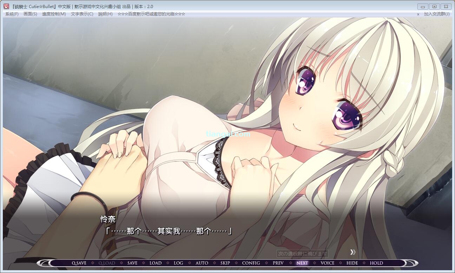Viewport: 455px width, 273px height.
Task: Turn on AUTO mode
Action: tap(202, 263)
